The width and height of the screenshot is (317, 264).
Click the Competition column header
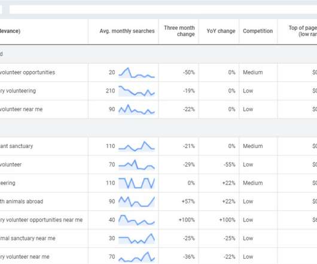pos(258,31)
